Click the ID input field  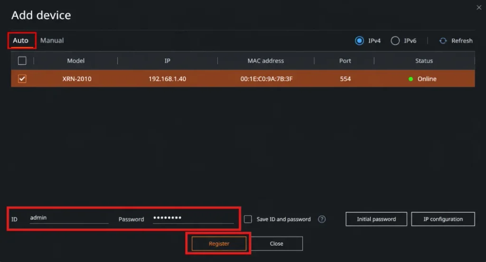(x=69, y=218)
